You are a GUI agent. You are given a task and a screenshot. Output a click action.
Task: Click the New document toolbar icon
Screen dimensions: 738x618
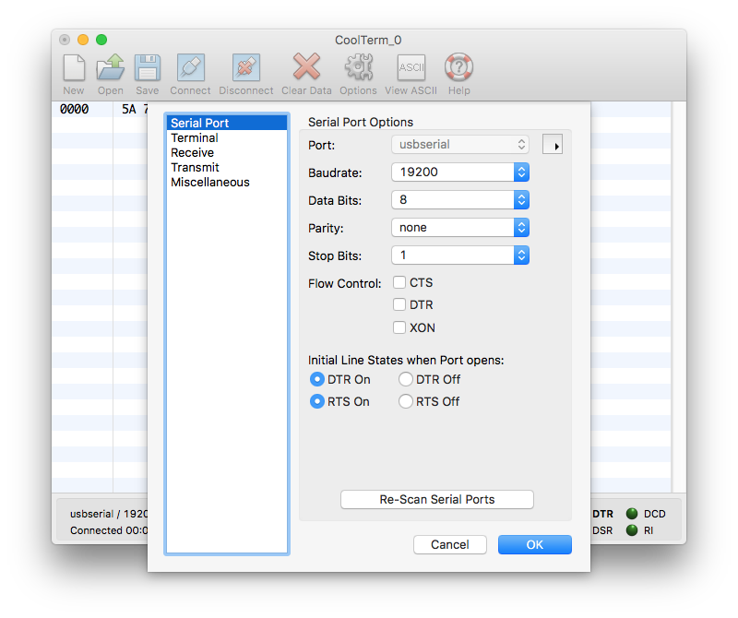click(74, 67)
